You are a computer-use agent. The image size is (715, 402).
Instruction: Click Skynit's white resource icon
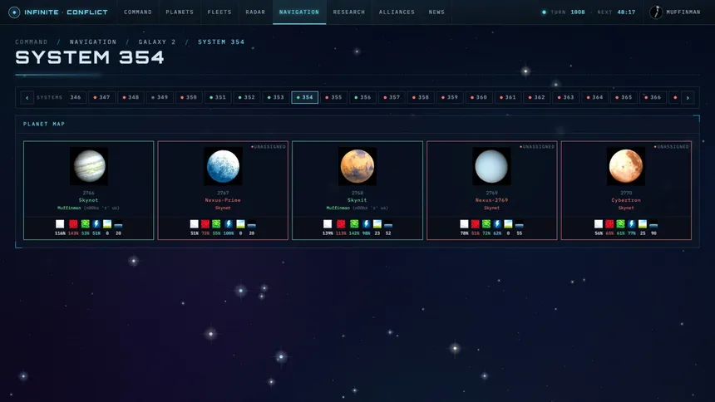(328, 223)
